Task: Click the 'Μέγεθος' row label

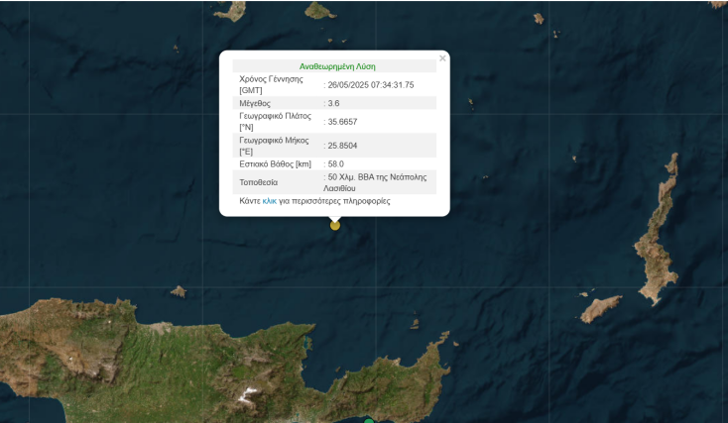Action: point(255,103)
